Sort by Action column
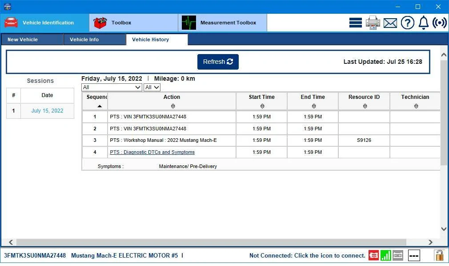 point(172,106)
